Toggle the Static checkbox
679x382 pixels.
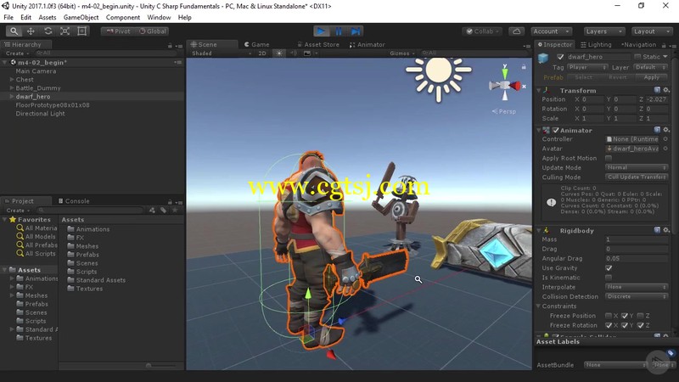637,57
